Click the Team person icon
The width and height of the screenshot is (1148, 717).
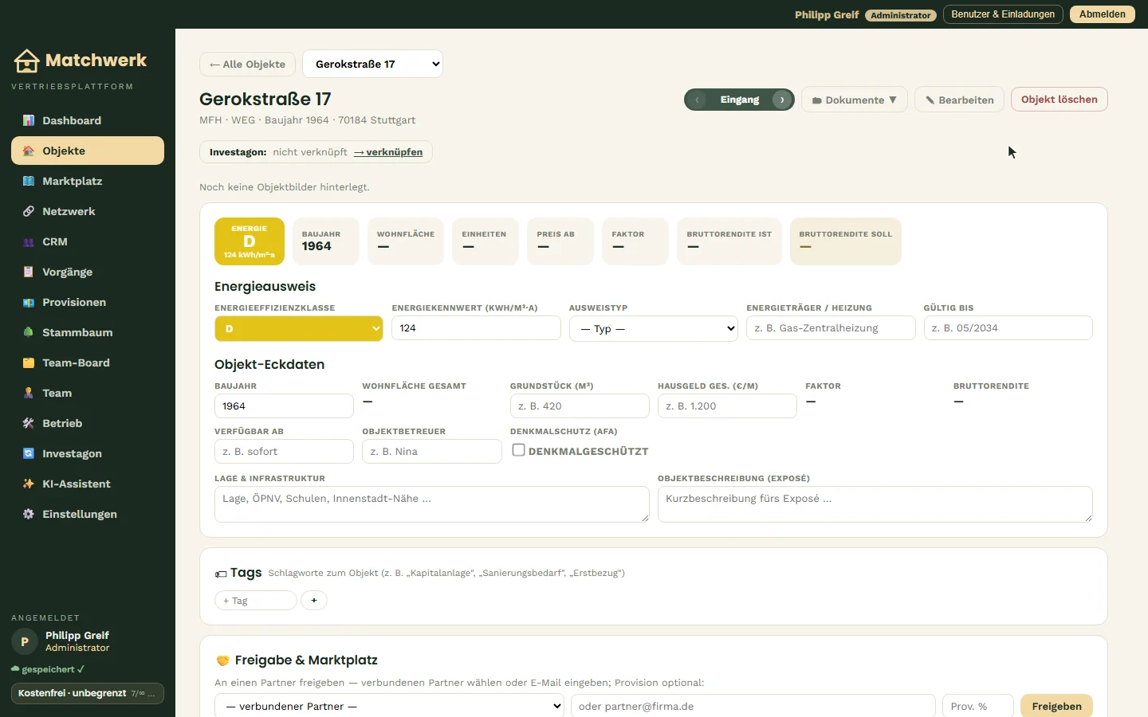click(x=29, y=393)
